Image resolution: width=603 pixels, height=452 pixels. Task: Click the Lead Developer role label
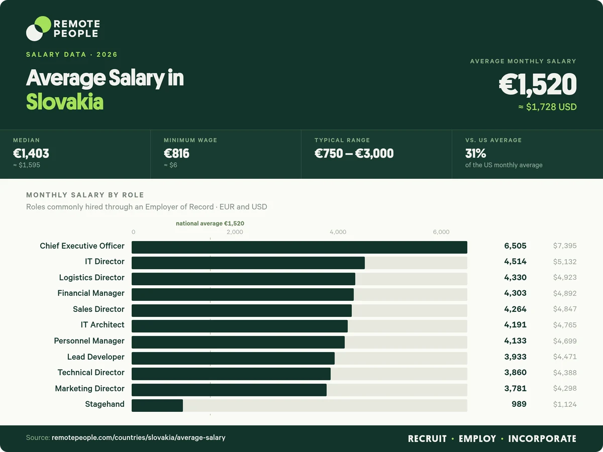tap(96, 357)
